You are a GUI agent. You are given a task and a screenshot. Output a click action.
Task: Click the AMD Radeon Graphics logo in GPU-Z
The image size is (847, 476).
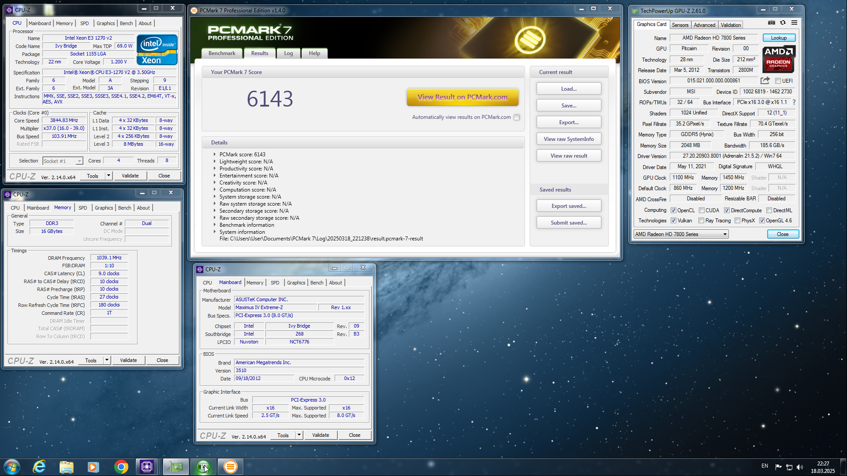click(778, 59)
